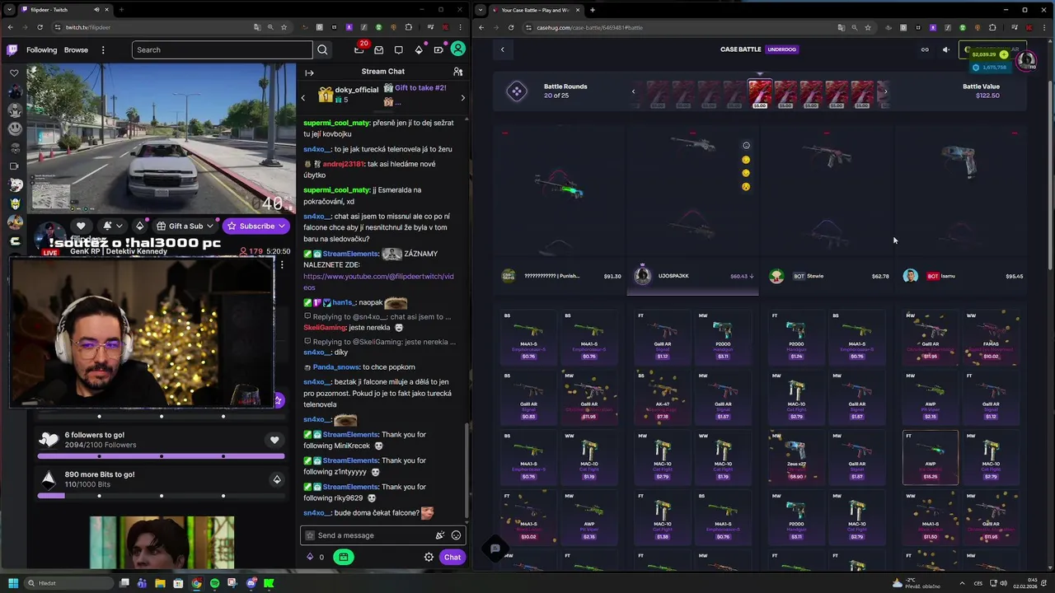Mute sound on CaseHug battle page

point(946,49)
